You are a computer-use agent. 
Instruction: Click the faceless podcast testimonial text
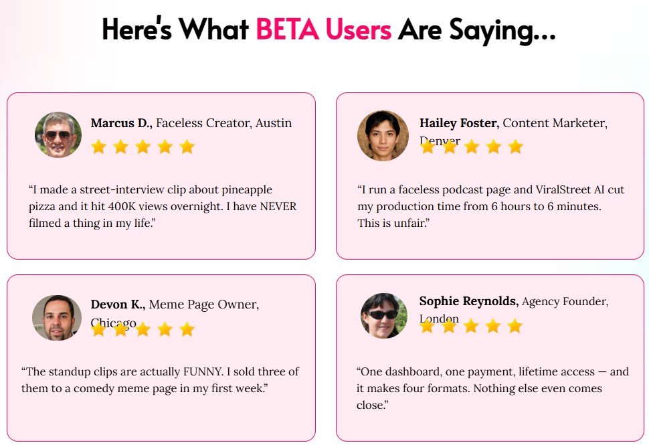tap(491, 206)
